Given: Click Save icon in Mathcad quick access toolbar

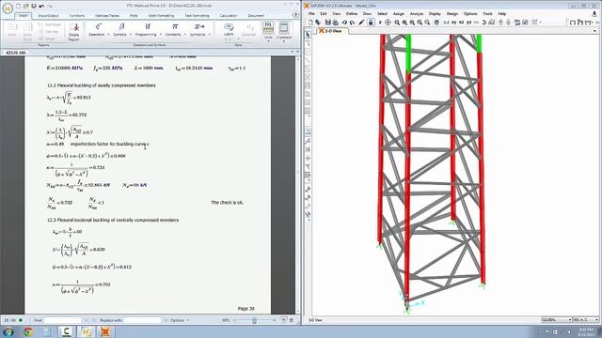Looking at the screenshot, I should tap(34, 6).
